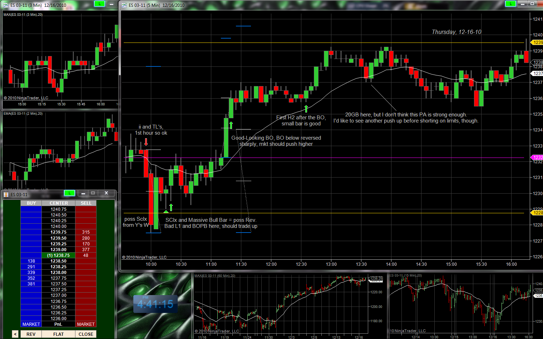Viewport: 543px width, 339px height.
Task: Toggle the green L link button on DOM window
Action: click(69, 193)
